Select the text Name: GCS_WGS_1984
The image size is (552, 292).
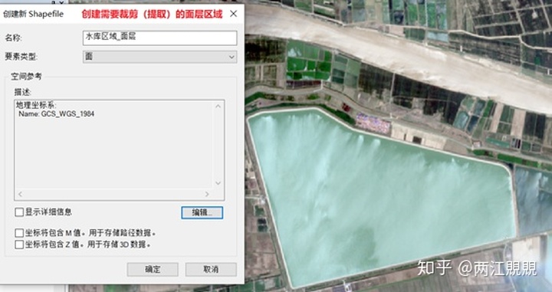[x=56, y=114]
